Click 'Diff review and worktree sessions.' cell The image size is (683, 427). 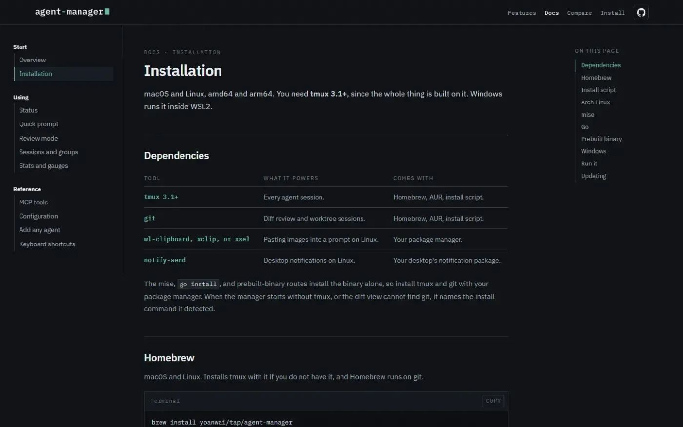(314, 219)
